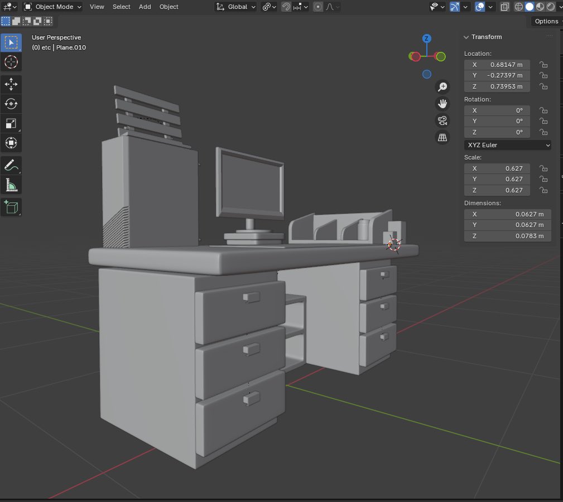Click the negative Z blue gizmo circle
Image resolution: width=563 pixels, height=502 pixels.
[426, 74]
